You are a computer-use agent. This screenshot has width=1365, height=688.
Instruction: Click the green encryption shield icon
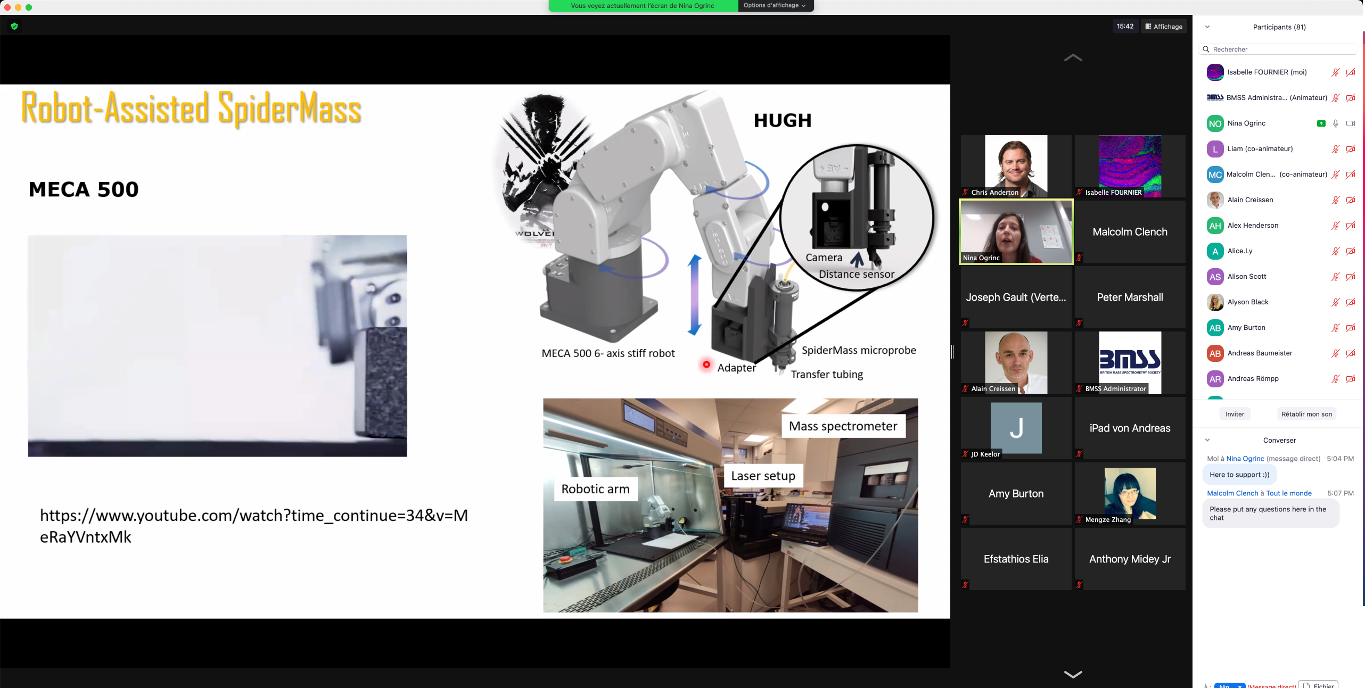(x=14, y=26)
